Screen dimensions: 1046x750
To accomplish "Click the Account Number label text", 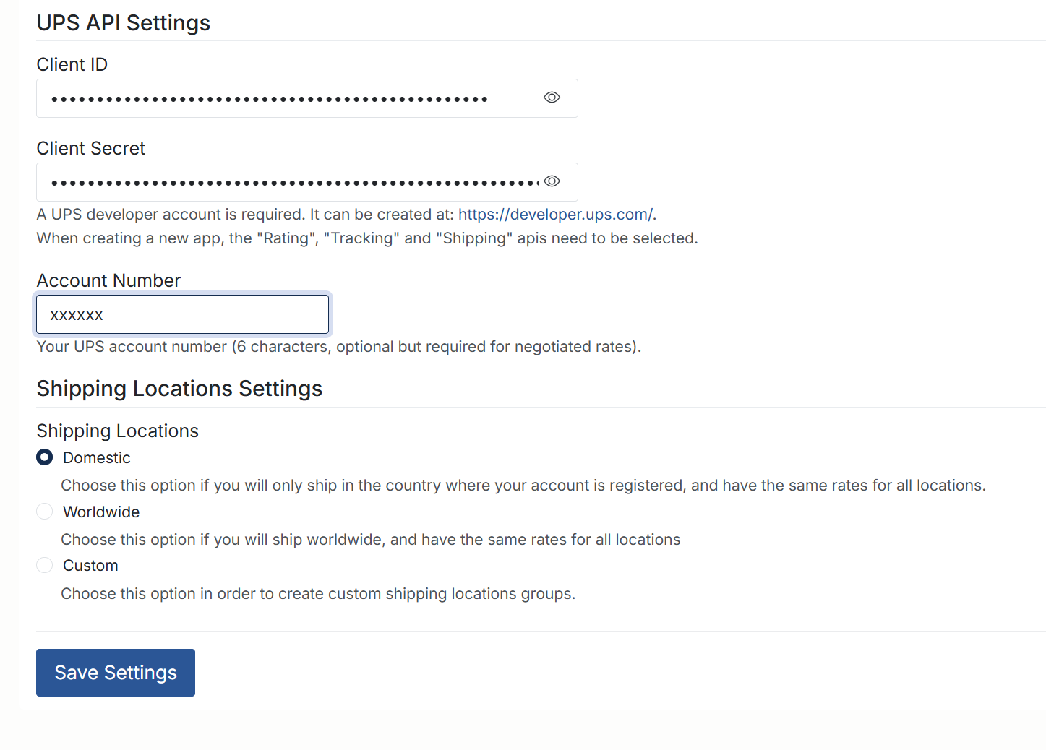I will pos(108,280).
